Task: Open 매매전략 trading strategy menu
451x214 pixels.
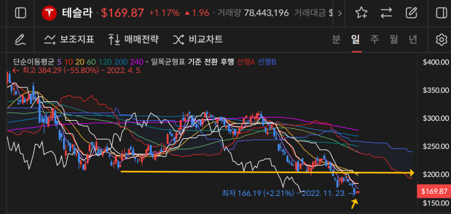Action: [134, 39]
